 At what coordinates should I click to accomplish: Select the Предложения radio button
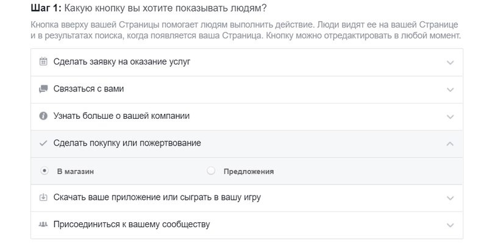211,171
